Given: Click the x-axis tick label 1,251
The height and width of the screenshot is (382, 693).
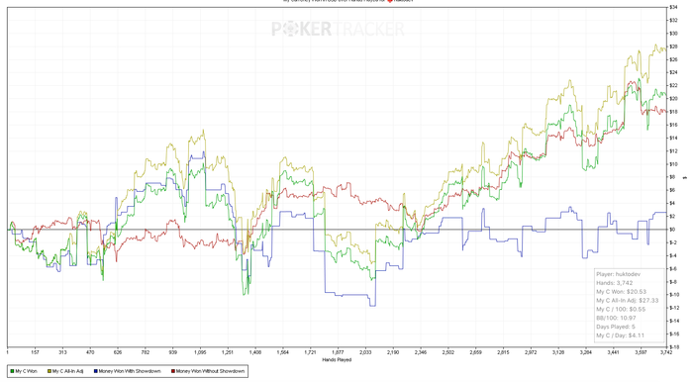Looking at the screenshot, I should click(228, 352).
